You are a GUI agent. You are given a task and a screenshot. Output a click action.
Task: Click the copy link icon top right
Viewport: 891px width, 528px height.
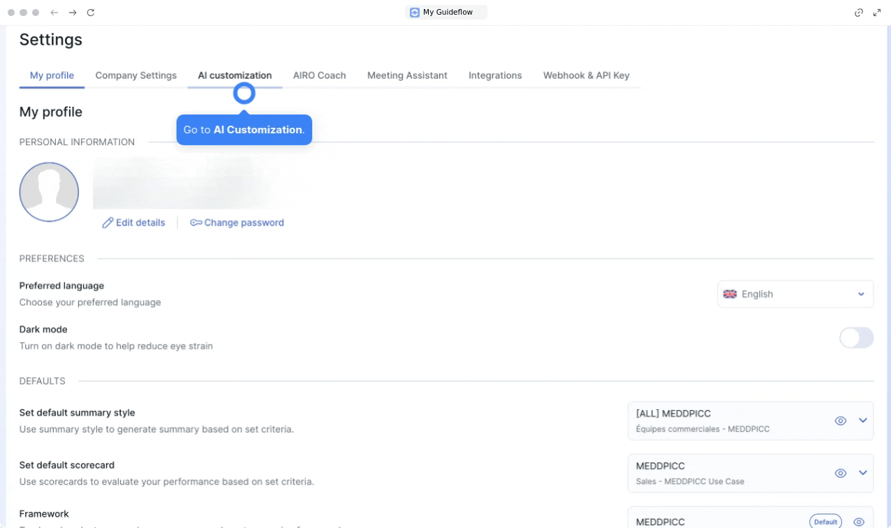coord(859,13)
